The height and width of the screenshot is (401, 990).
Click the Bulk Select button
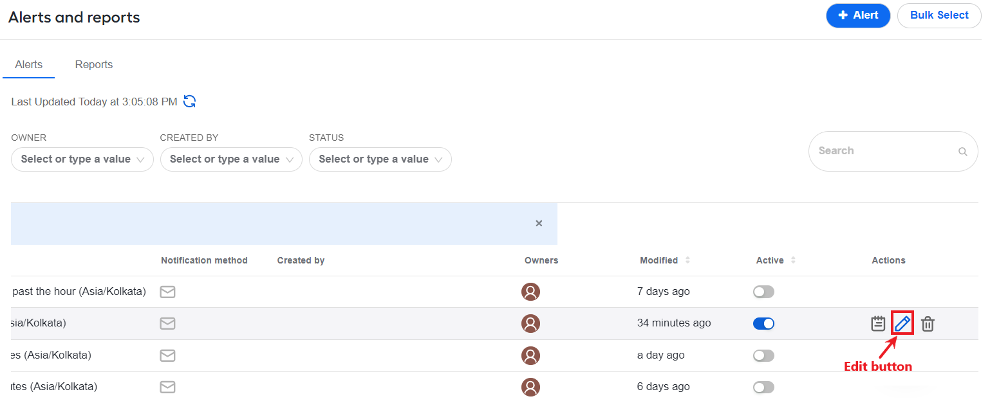pos(939,15)
